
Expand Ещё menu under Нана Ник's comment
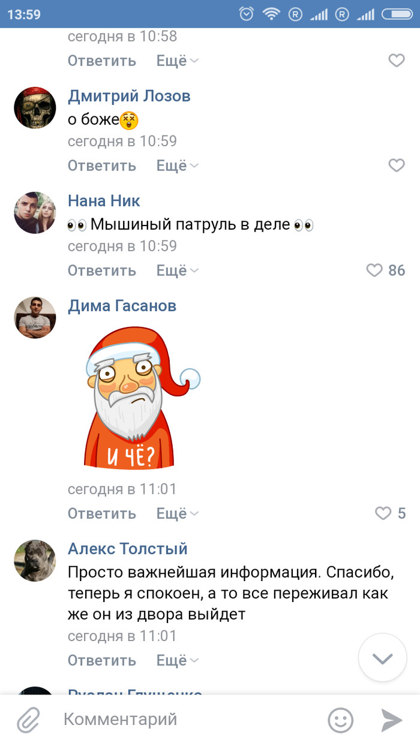click(x=178, y=270)
